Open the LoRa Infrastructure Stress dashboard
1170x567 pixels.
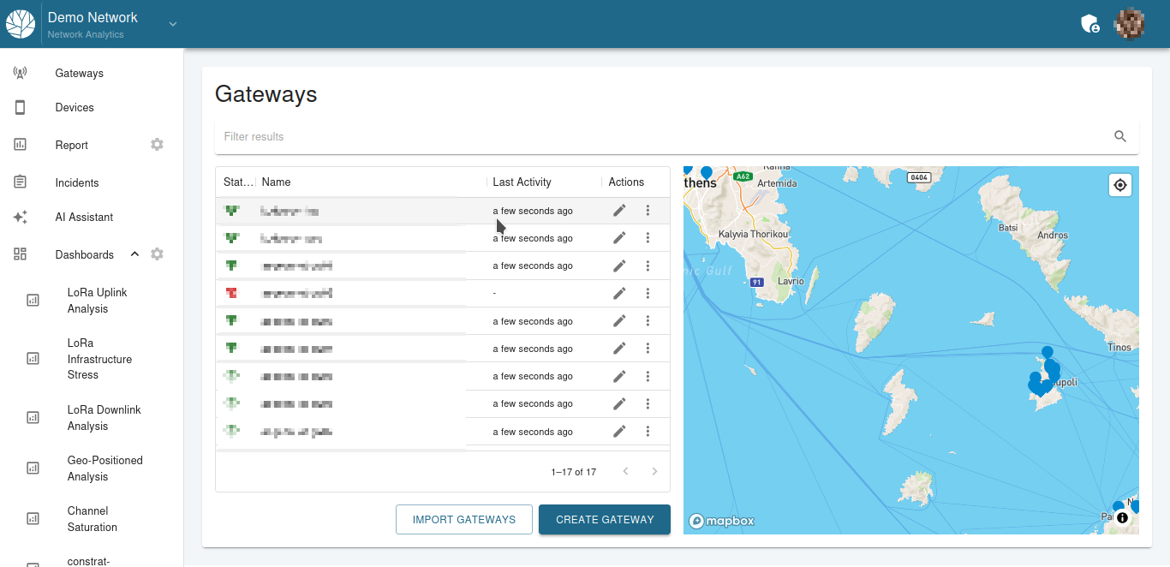coord(99,359)
